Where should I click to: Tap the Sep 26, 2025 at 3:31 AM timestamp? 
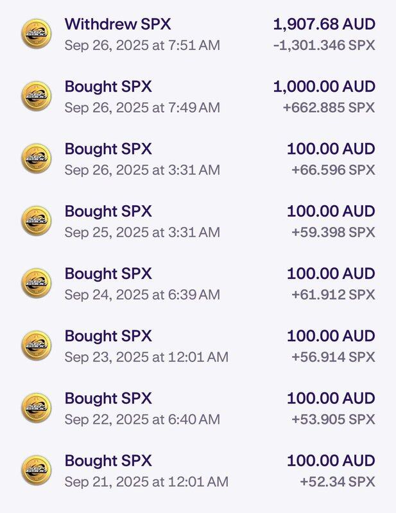pos(142,170)
